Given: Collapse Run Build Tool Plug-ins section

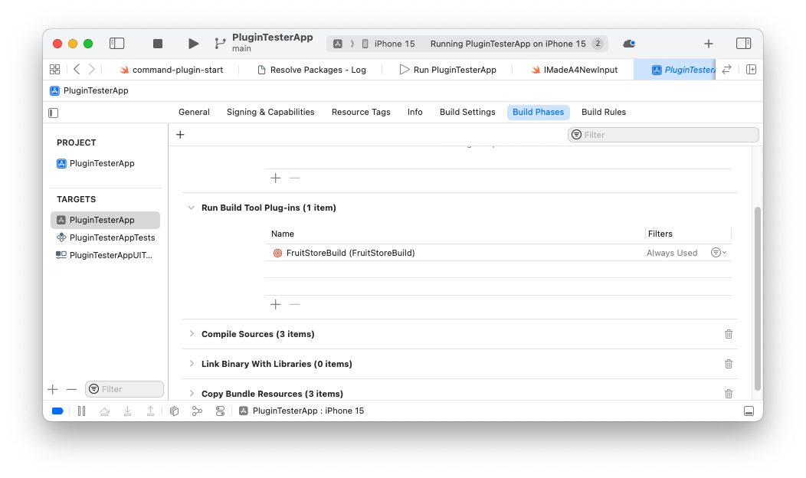Looking at the screenshot, I should pos(192,208).
